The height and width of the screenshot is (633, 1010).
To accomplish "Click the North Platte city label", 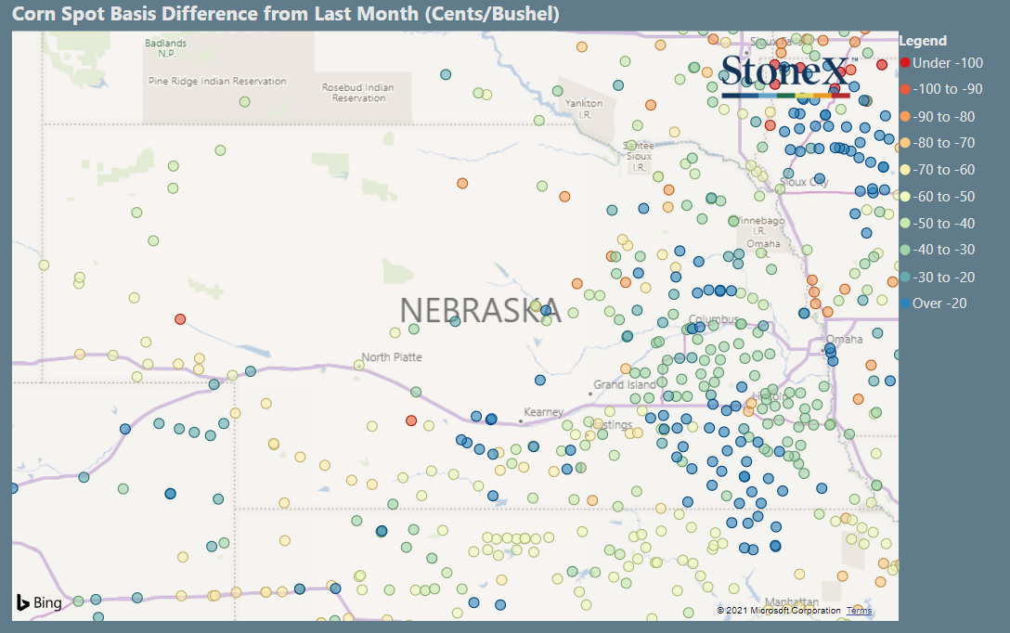I will tap(392, 356).
